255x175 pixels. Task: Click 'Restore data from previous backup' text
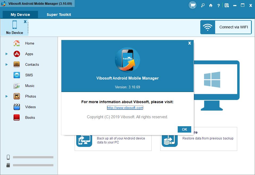click(208, 138)
